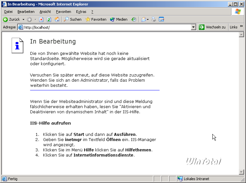Image resolution: width=246 pixels, height=183 pixels.
Task: Click the bold word Internetinformationsdienste
Action: 103,155
